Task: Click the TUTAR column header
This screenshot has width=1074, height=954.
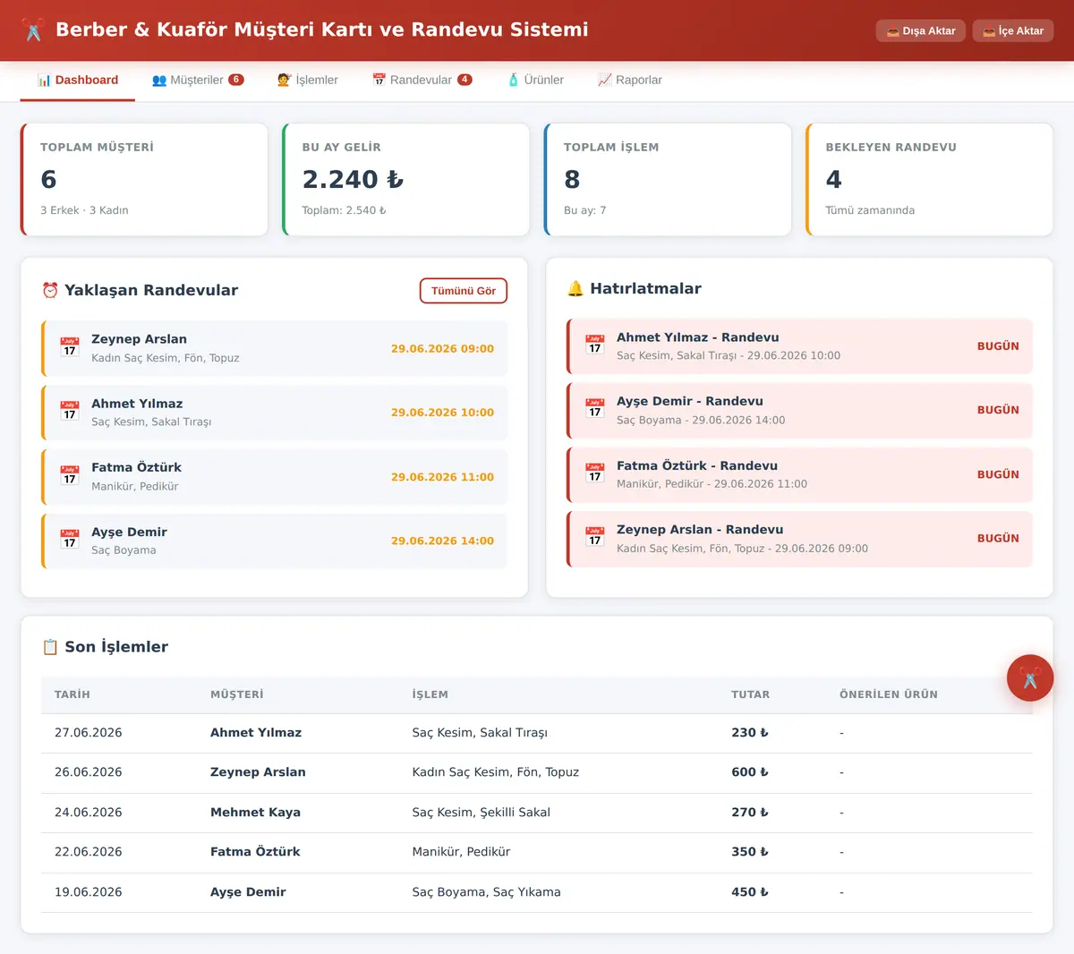Action: pyautogui.click(x=750, y=694)
